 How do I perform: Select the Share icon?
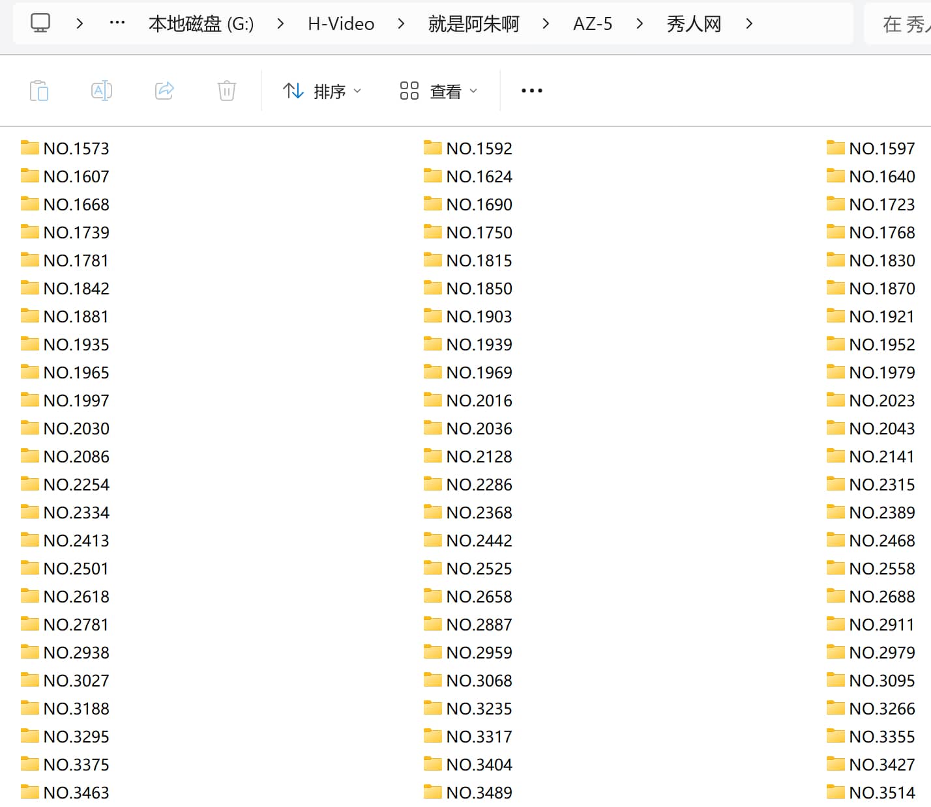(x=164, y=91)
